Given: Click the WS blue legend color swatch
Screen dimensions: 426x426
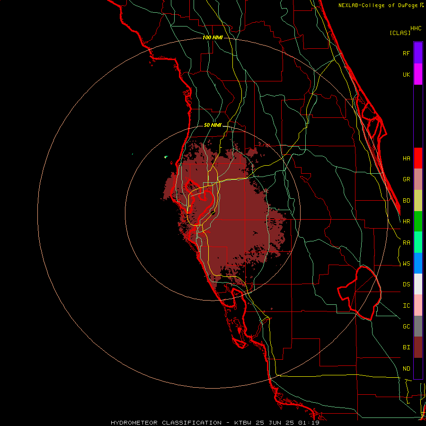Looking at the screenshot, I should tap(418, 263).
